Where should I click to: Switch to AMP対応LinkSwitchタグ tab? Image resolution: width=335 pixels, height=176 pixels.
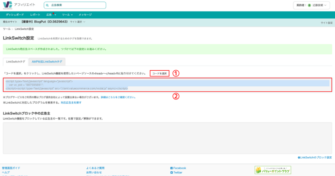coord(47,62)
